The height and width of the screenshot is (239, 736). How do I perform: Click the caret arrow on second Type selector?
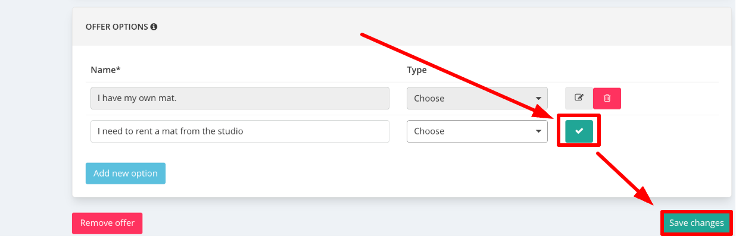click(x=538, y=131)
